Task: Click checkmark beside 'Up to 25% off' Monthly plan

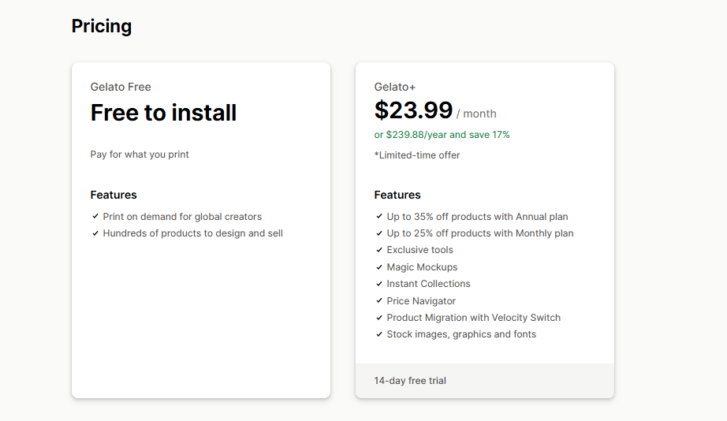Action: [378, 233]
